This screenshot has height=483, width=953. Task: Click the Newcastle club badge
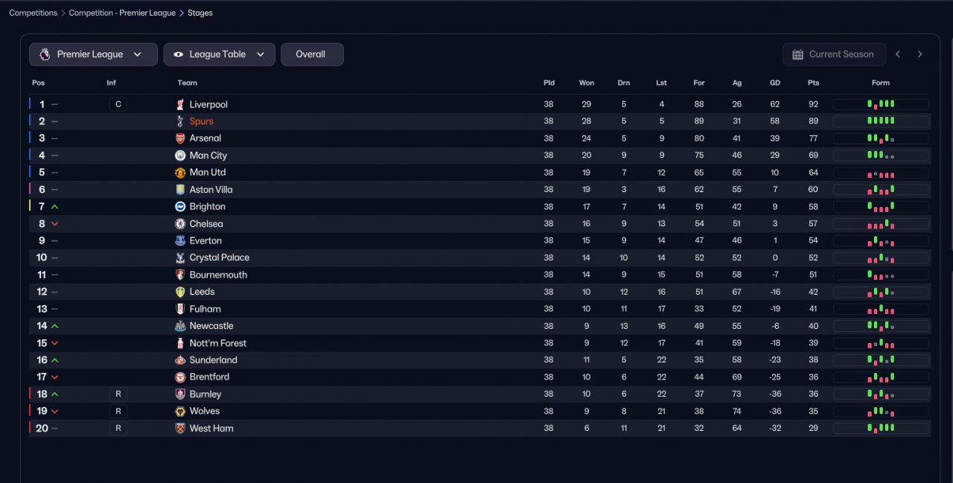click(180, 326)
